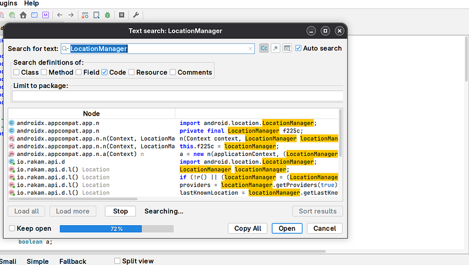469x265 pixels.
Task: Click the home icon in the toolbar
Action: coord(23,15)
